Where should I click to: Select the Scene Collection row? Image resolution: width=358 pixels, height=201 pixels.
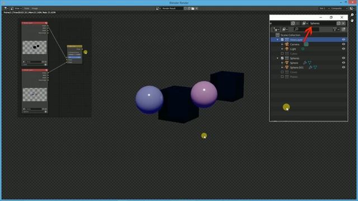308,35
